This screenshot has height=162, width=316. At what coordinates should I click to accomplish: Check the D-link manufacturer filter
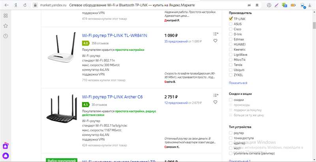coord(231,34)
